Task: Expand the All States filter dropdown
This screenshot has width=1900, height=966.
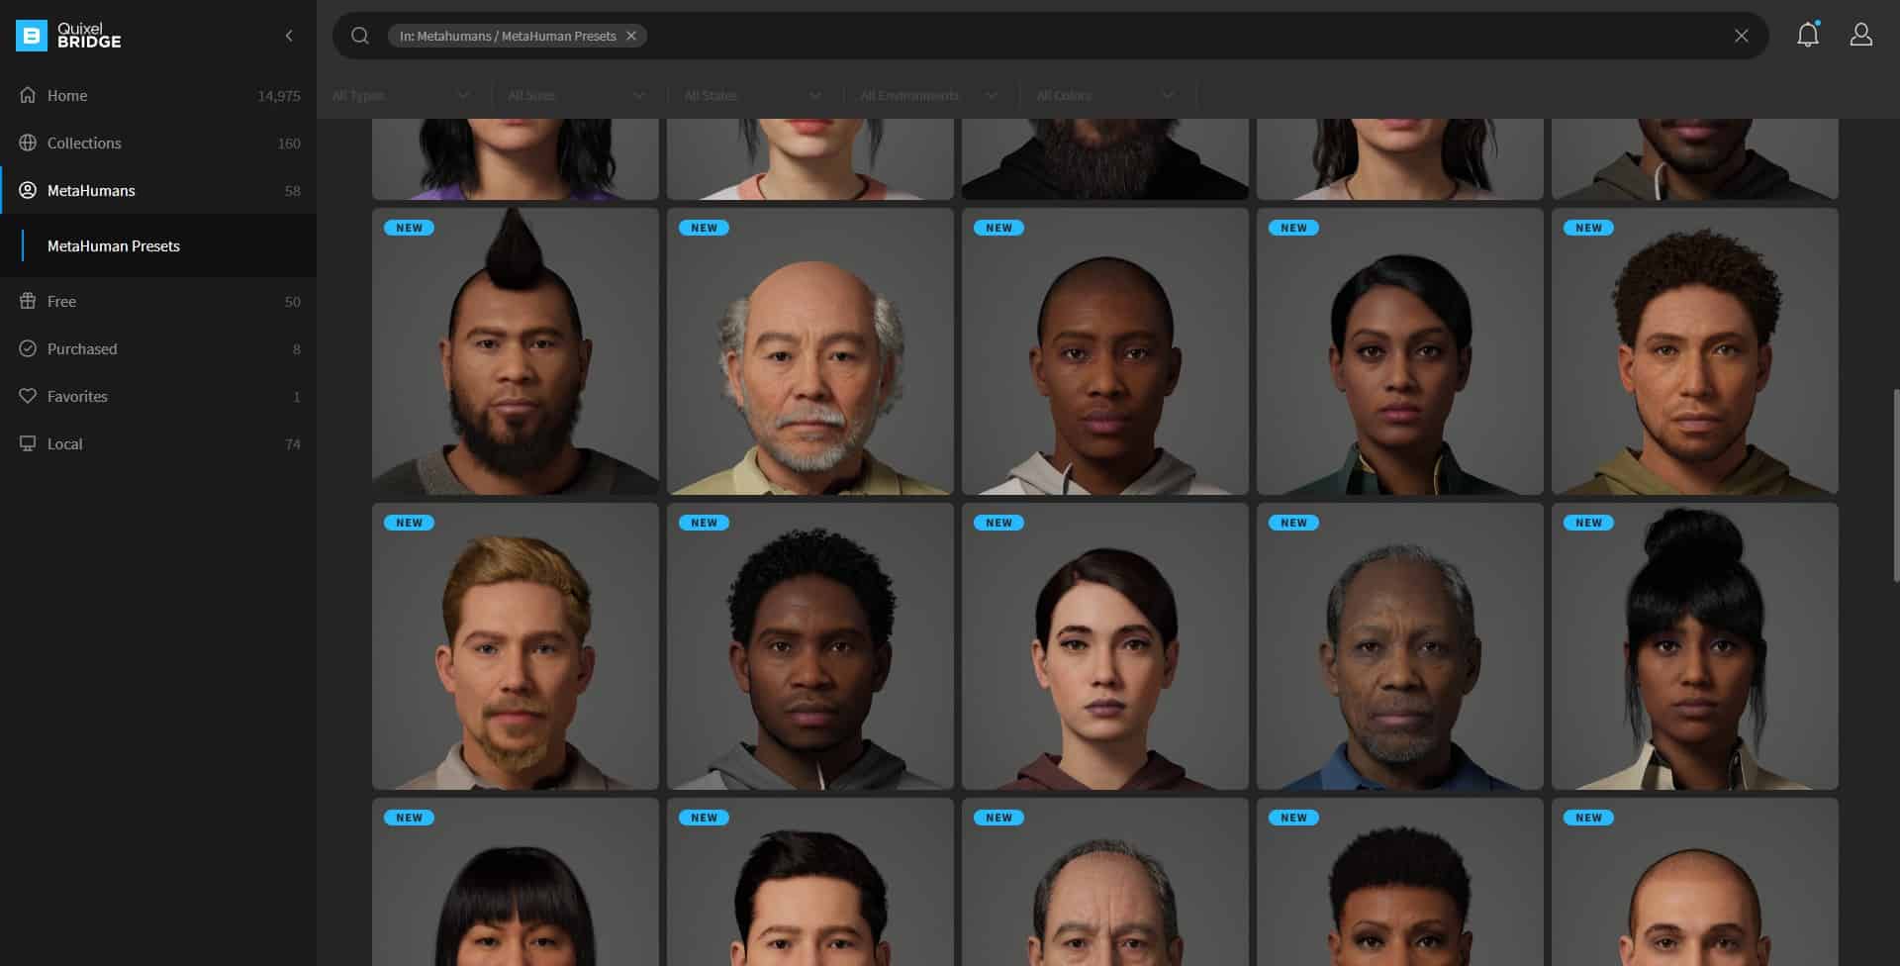Action: coord(752,95)
